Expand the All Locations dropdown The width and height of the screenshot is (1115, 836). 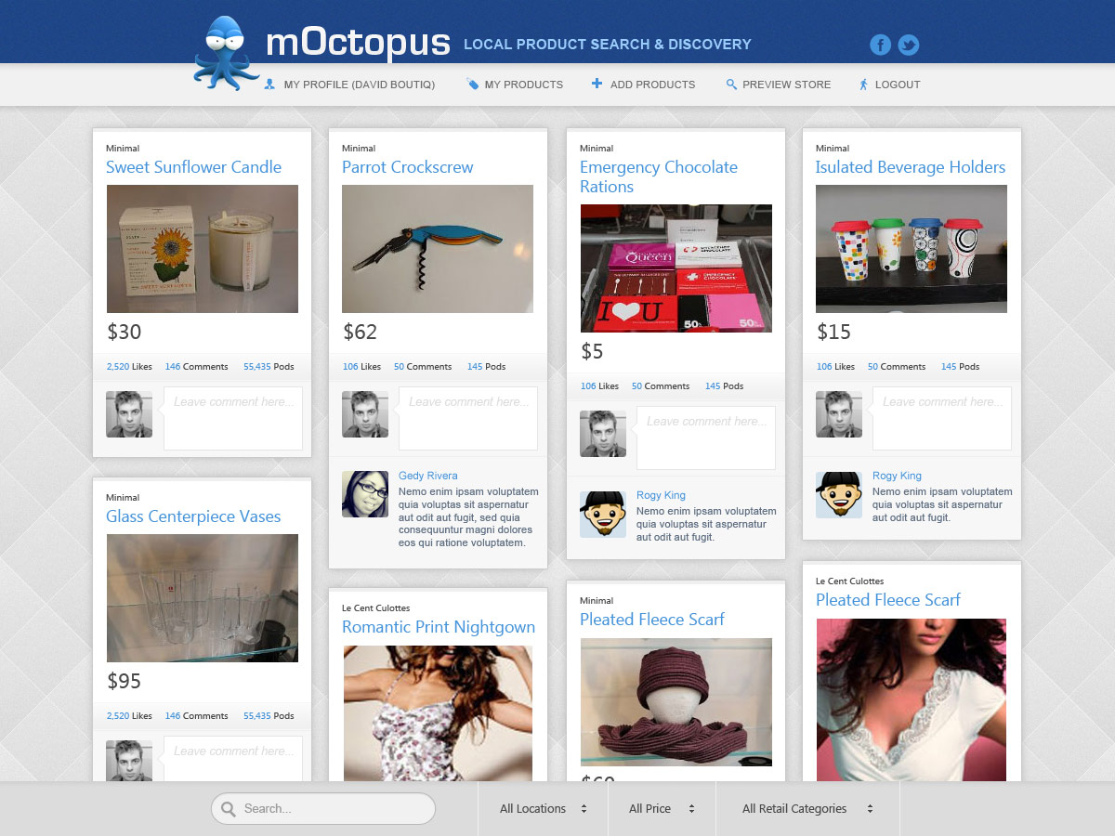point(544,809)
